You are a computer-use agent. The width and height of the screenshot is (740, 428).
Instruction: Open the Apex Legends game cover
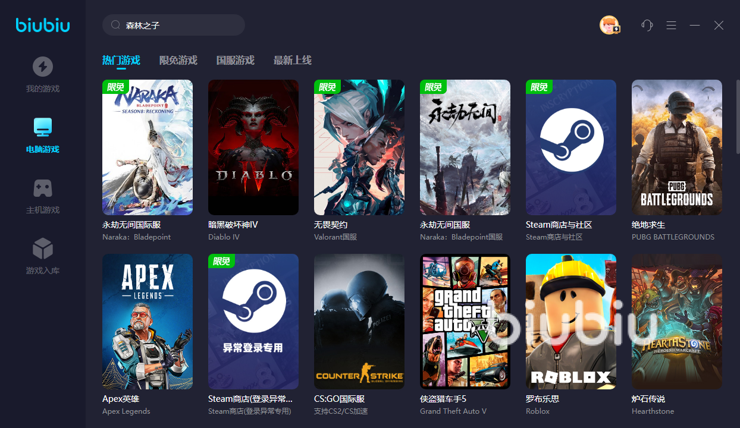(148, 322)
